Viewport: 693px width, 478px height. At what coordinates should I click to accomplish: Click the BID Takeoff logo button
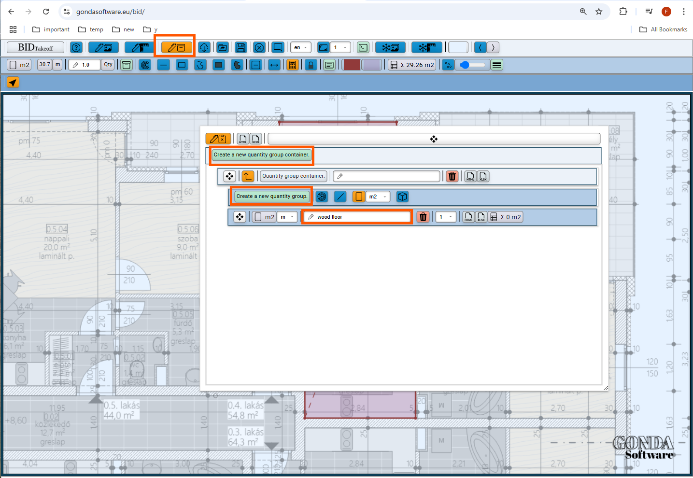click(x=35, y=47)
